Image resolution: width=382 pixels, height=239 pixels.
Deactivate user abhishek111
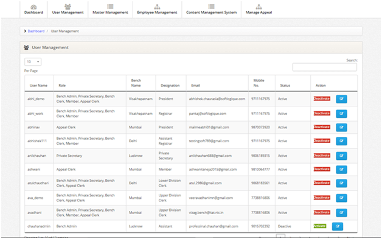(x=322, y=140)
